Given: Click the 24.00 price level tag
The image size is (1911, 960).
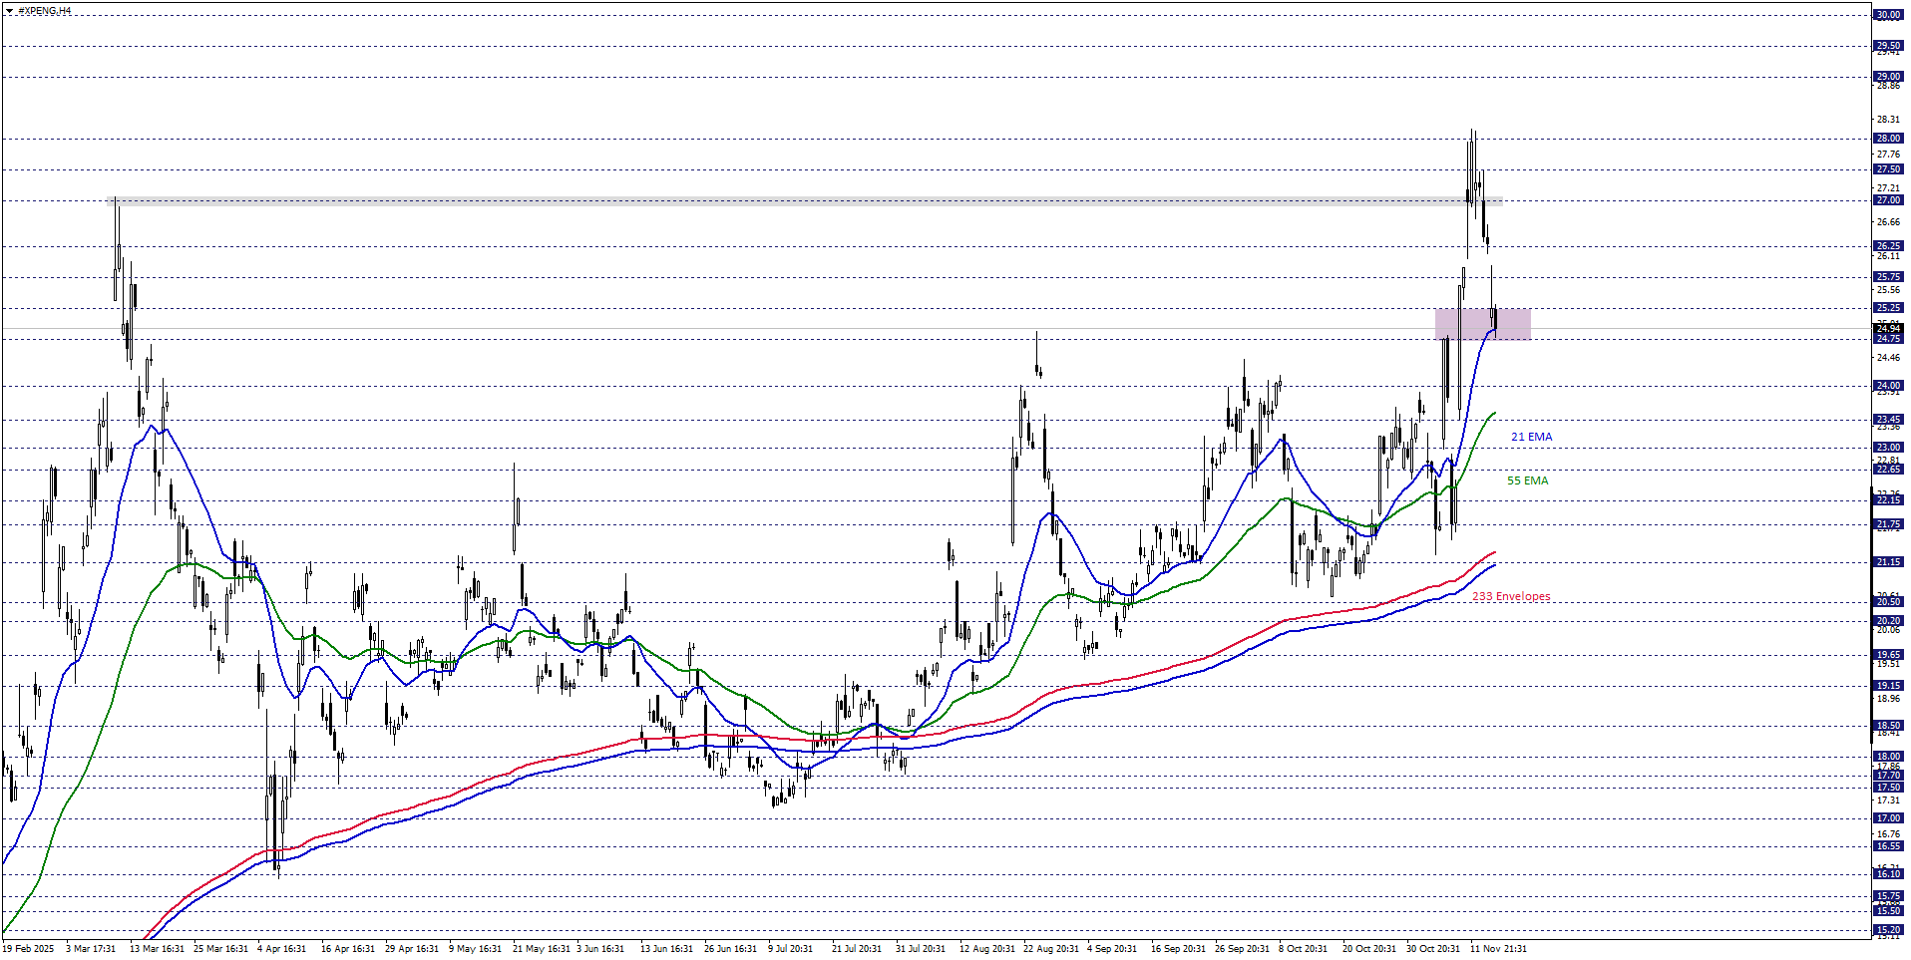Looking at the screenshot, I should 1888,386.
